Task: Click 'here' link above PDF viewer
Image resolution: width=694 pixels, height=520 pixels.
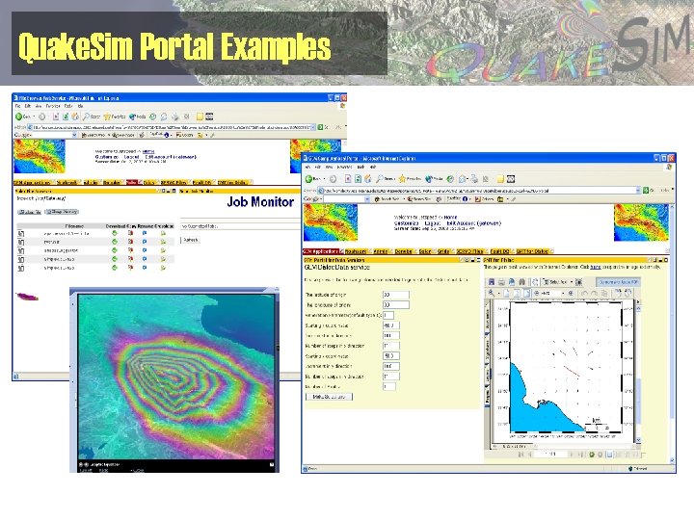Action: coord(596,267)
